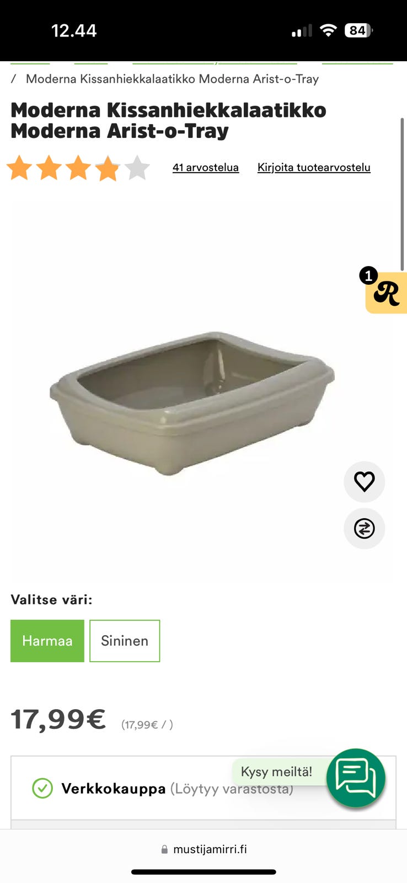Select the Harmaa color option
The height and width of the screenshot is (883, 407).
(47, 641)
